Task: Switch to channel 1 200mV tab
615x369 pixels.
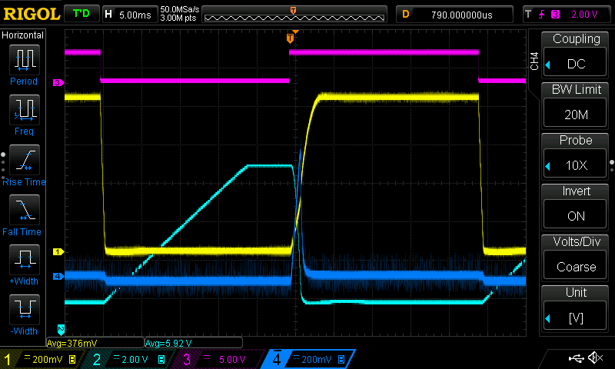Action: pyautogui.click(x=43, y=359)
